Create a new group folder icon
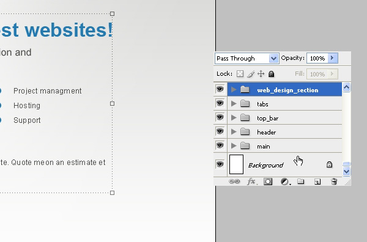367x242 pixels. (301, 182)
